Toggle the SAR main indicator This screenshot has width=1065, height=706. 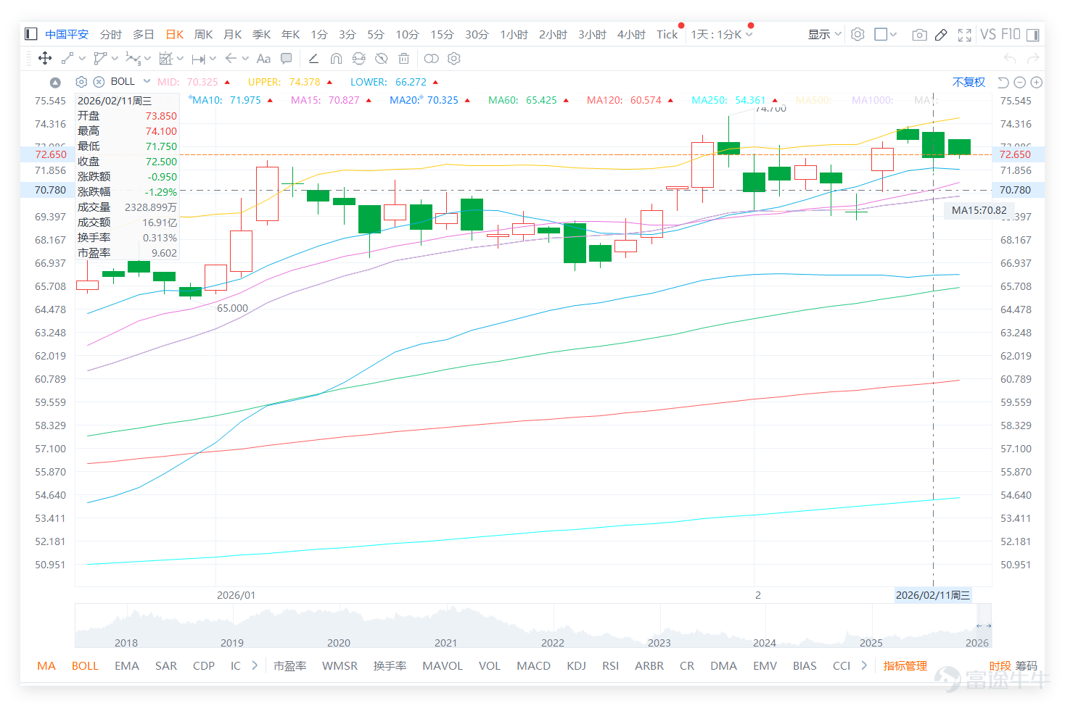[166, 665]
